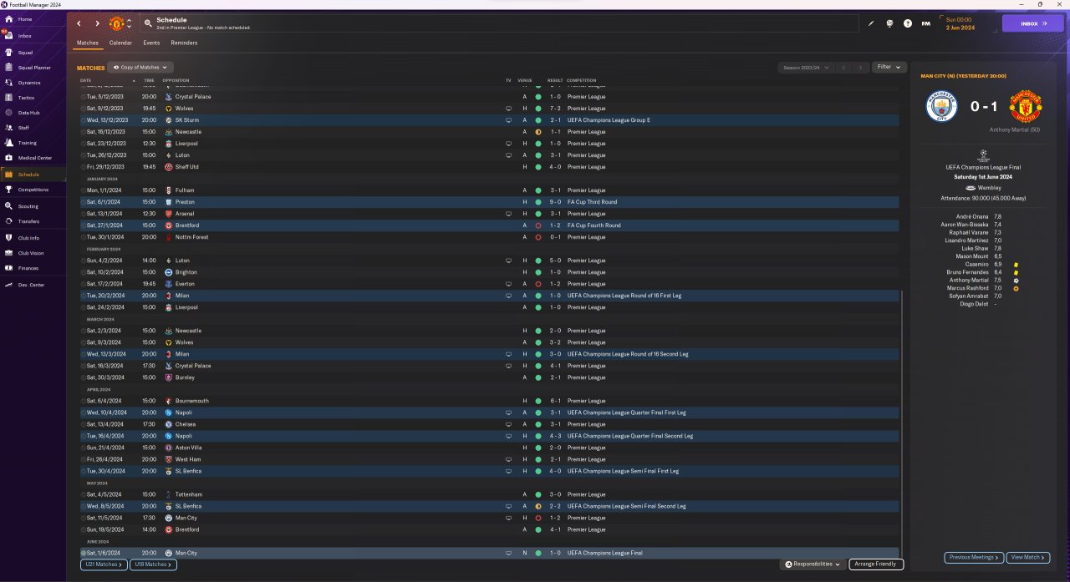Click the U21 Matches button
This screenshot has height=582, width=1070.
[x=104, y=564]
